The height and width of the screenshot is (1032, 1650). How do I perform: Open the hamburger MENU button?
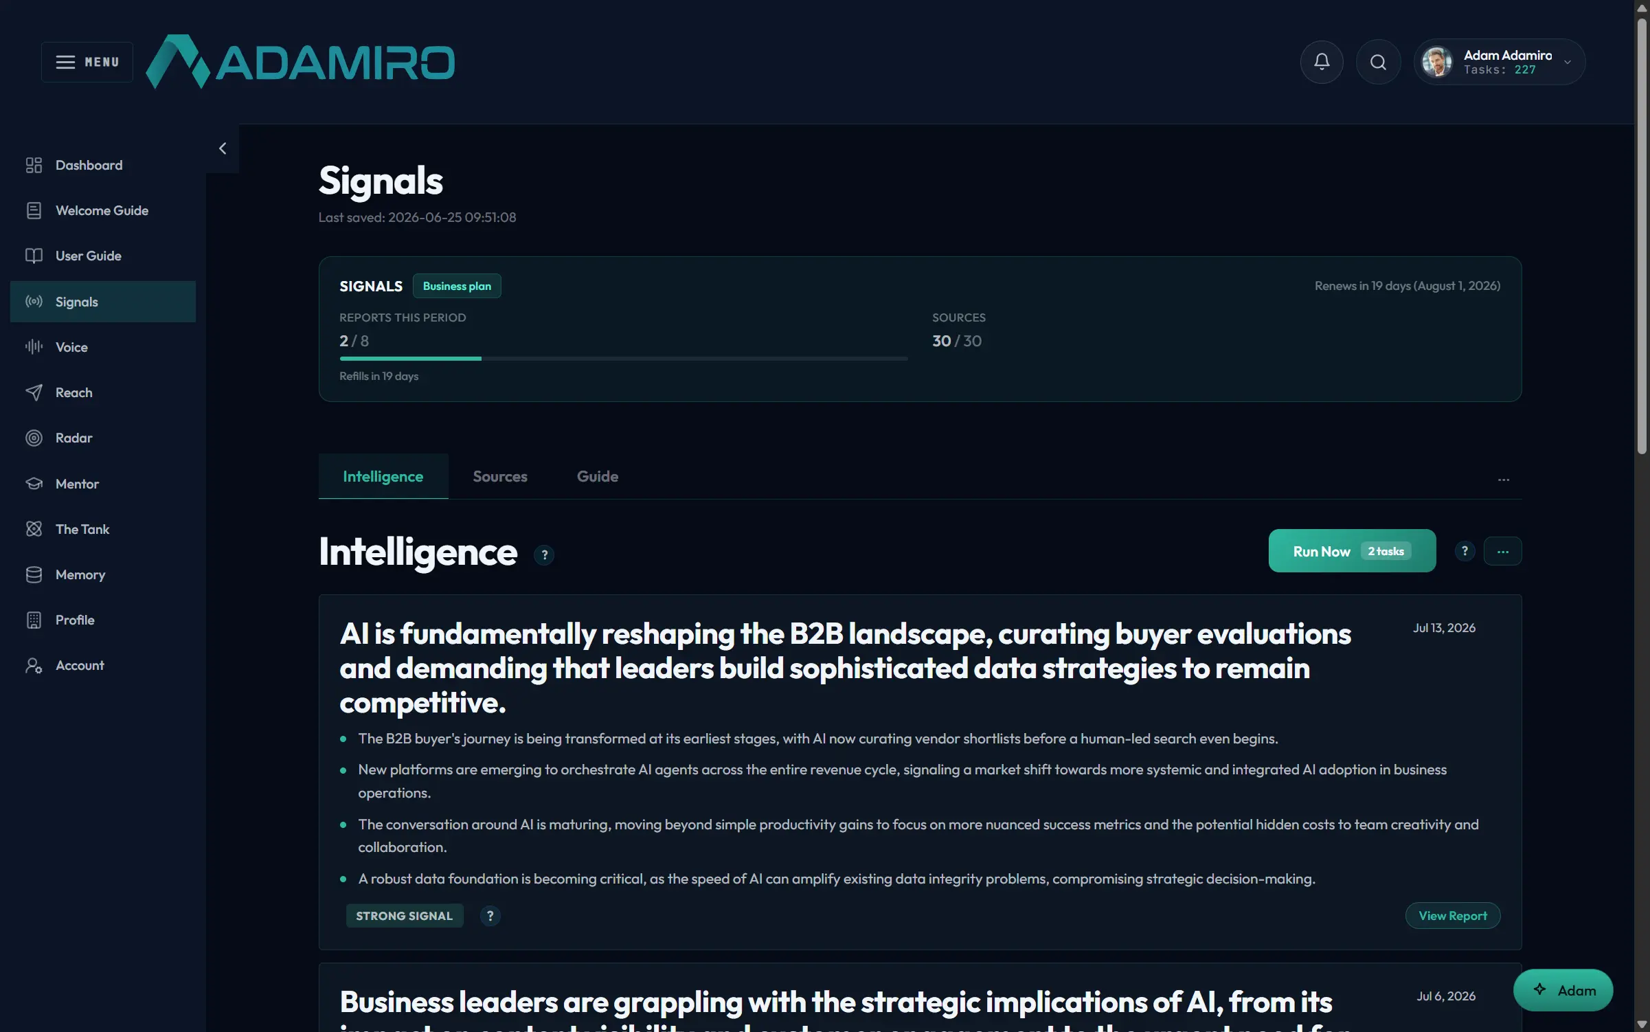pos(87,62)
